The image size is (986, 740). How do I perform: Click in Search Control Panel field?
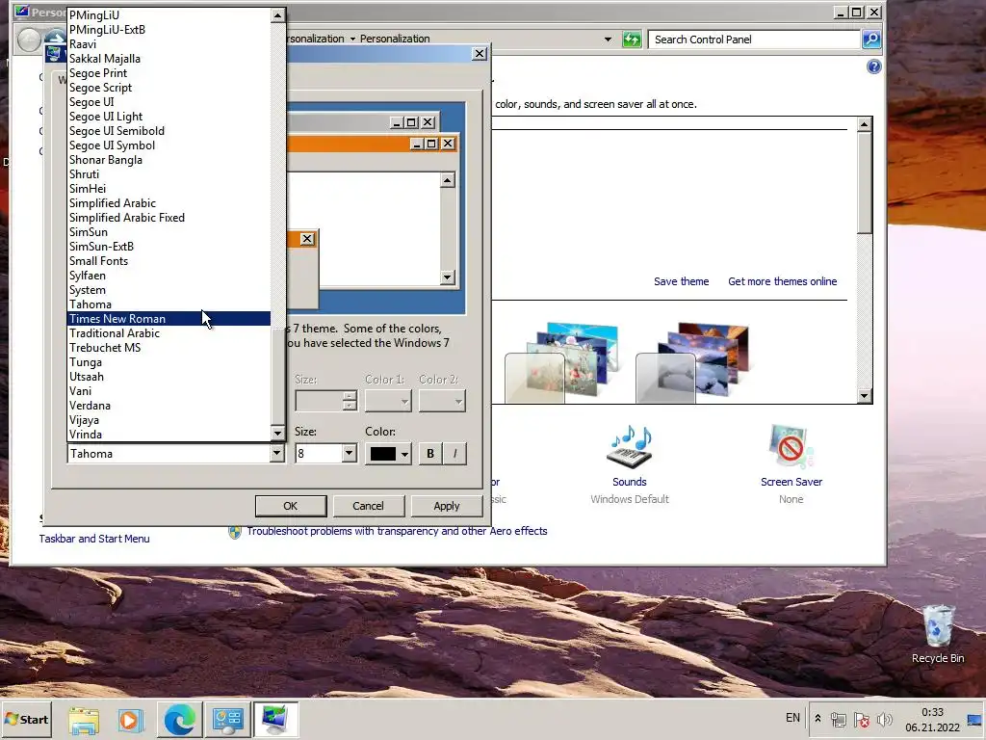[x=754, y=39]
